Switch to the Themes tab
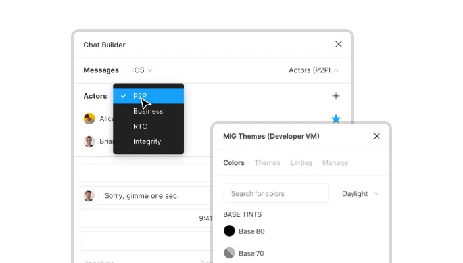 (x=267, y=162)
